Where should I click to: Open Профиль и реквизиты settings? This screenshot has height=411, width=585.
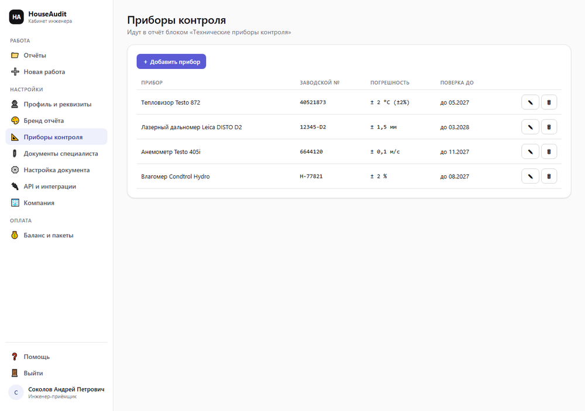[x=56, y=104]
